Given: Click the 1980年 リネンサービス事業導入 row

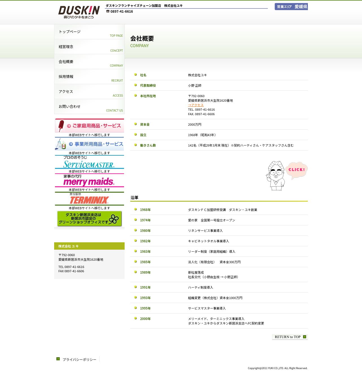Looking at the screenshot, I should pos(219,231).
